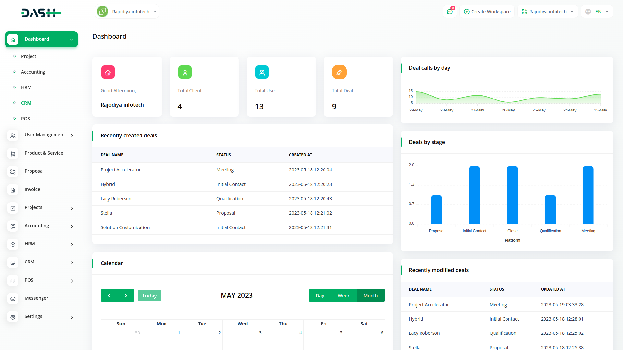Select the Product & Service icon
Screen dimensions: 623x350
(13, 154)
